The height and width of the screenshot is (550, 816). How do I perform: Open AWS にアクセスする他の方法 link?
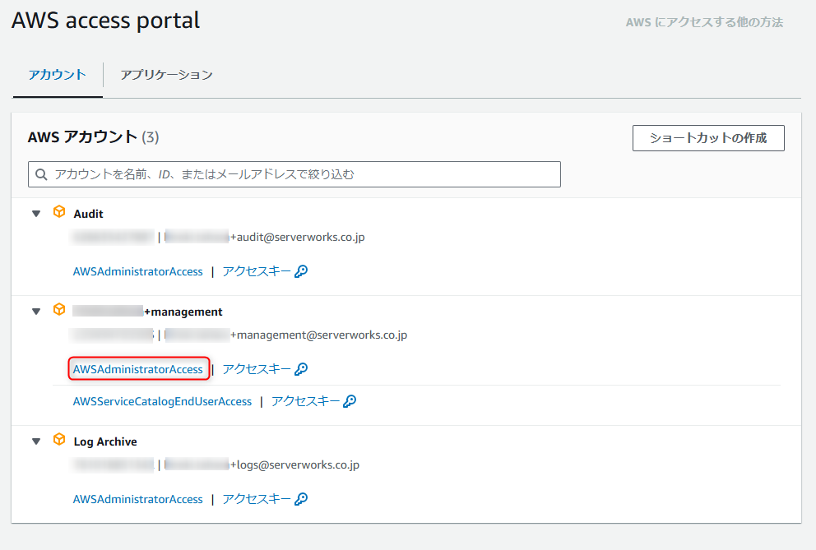704,22
